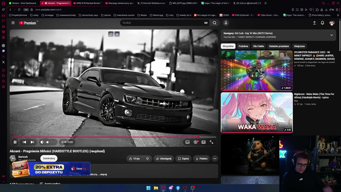
Task: Open the ProjektyDomow bookmark folder
Action: click(x=18, y=15)
